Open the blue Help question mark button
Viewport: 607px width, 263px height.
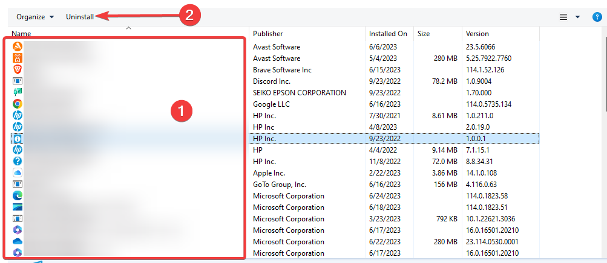click(x=597, y=17)
